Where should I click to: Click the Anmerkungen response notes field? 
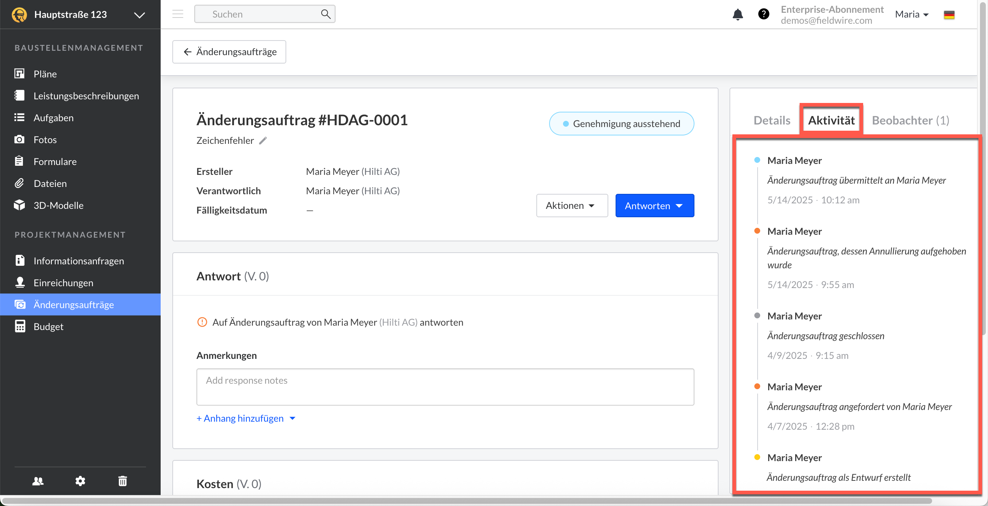point(445,387)
